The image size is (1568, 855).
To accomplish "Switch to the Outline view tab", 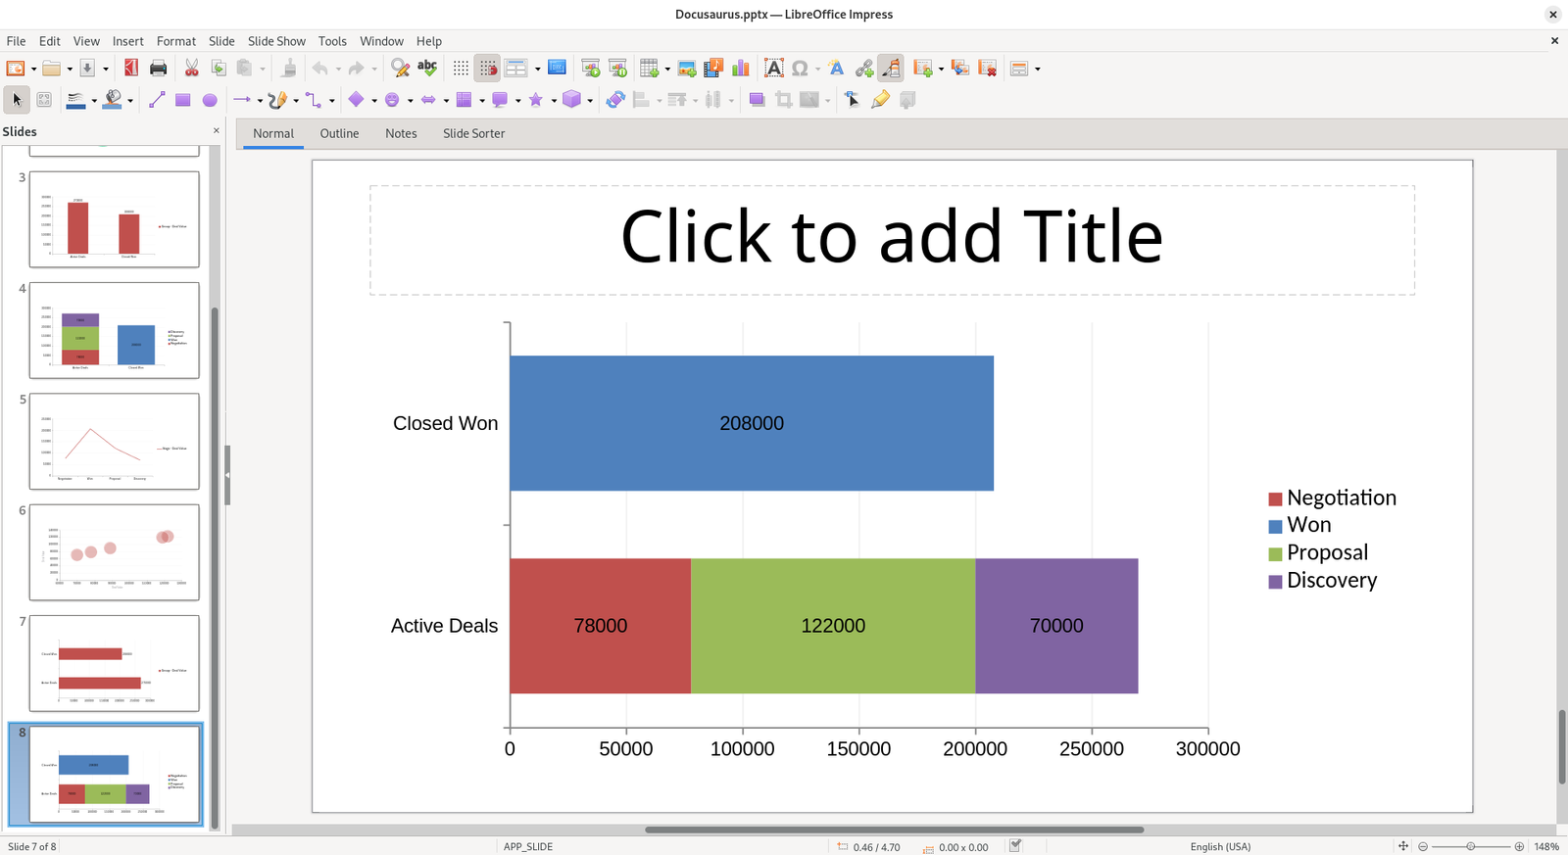I will (x=339, y=133).
